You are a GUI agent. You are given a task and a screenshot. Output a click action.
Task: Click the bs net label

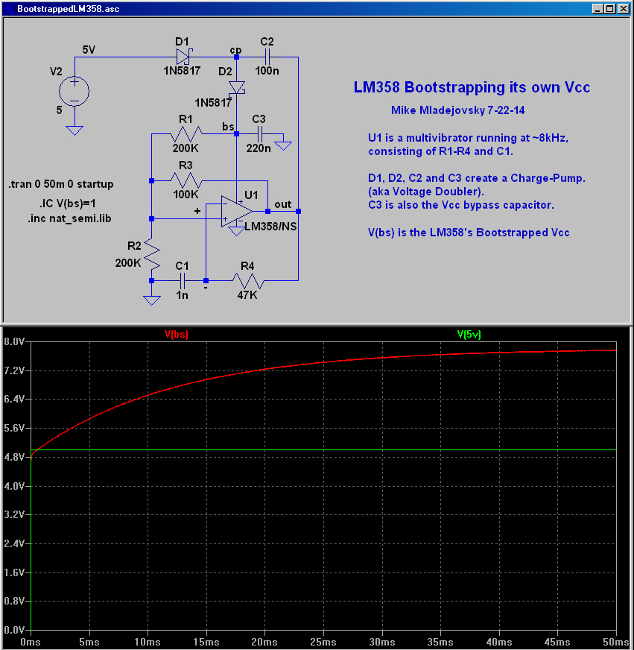pyautogui.click(x=228, y=127)
